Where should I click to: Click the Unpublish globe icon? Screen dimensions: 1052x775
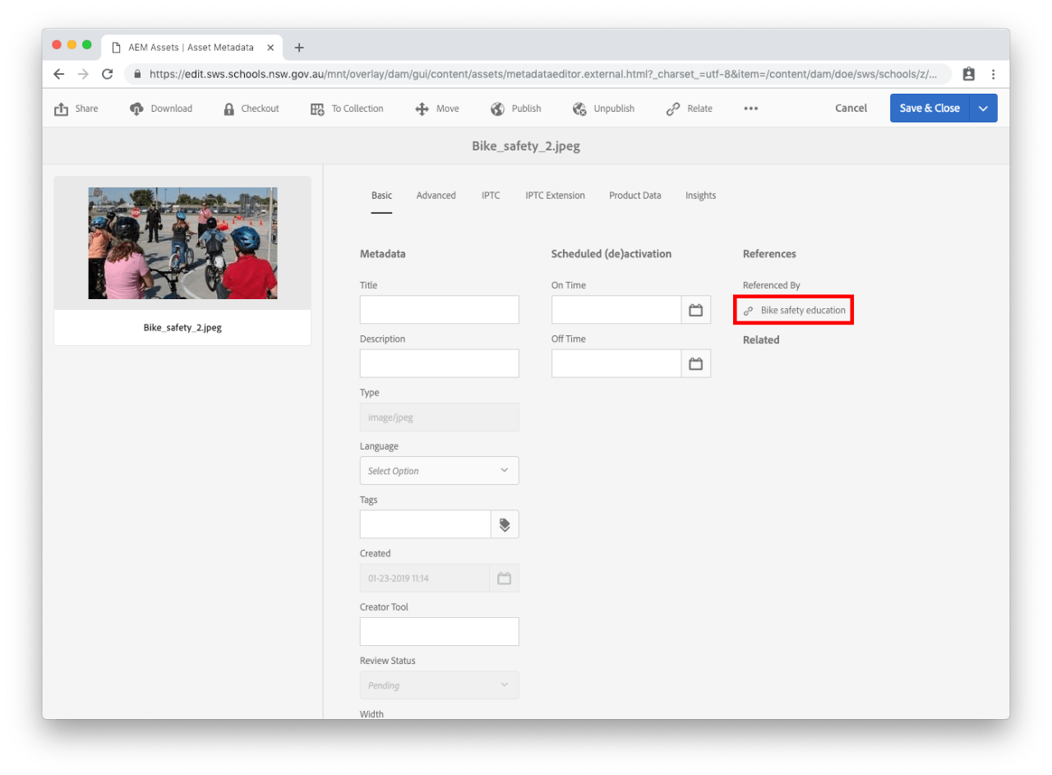click(x=579, y=108)
